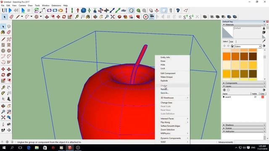Open the Extensions menu

pos(56,5)
